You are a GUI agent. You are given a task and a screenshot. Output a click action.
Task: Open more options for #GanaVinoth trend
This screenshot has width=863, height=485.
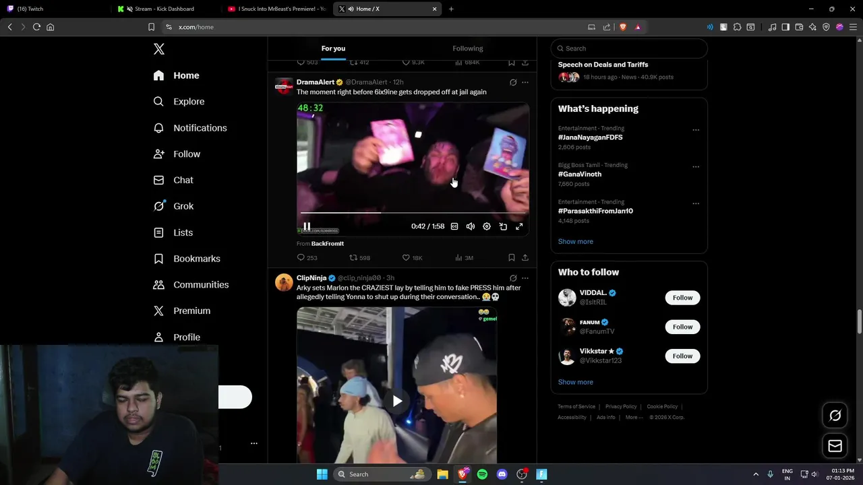click(x=696, y=167)
